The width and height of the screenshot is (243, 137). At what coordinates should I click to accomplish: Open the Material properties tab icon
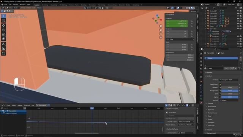201,103
